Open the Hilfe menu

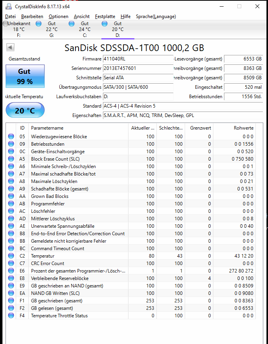[125, 16]
